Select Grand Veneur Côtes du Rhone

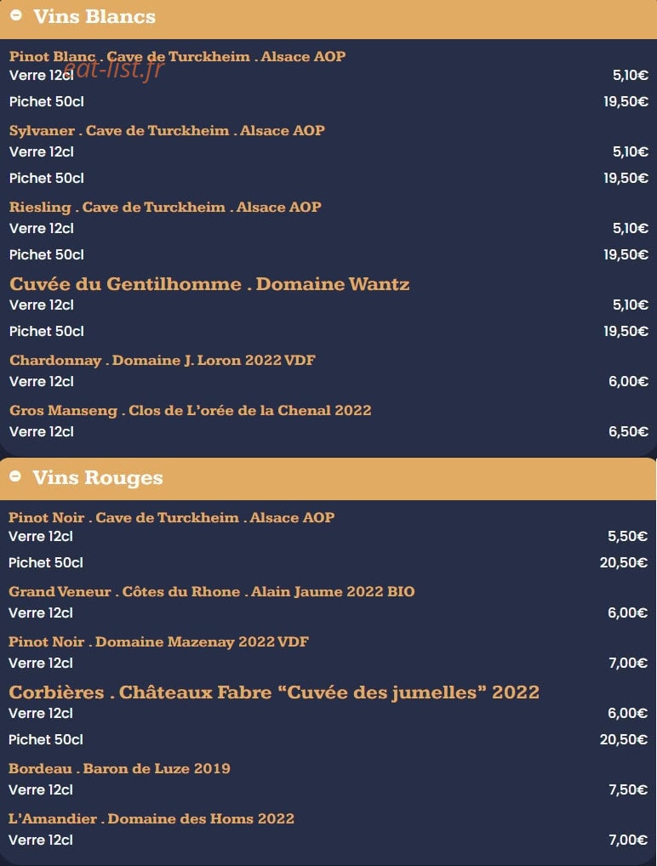212,591
